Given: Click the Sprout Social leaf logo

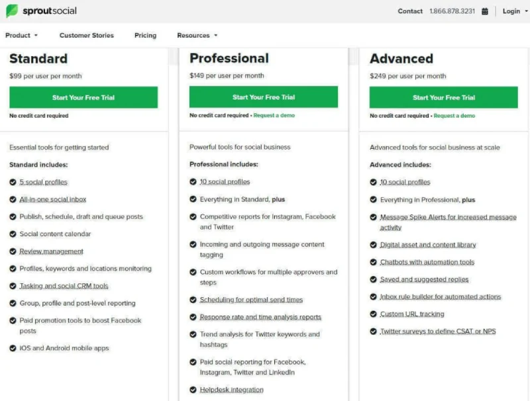Looking at the screenshot, I should pos(12,11).
